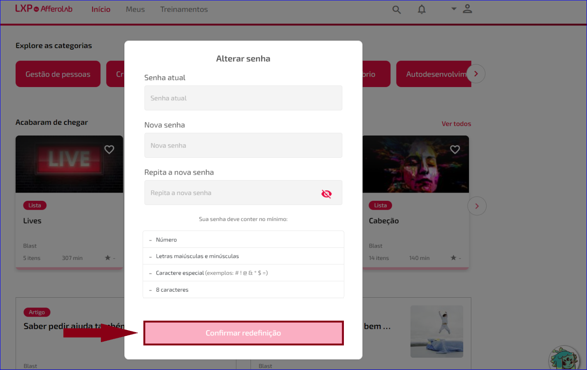Screen dimensions: 587x370
Task: Click the Lives card star rating
Action: pos(110,258)
